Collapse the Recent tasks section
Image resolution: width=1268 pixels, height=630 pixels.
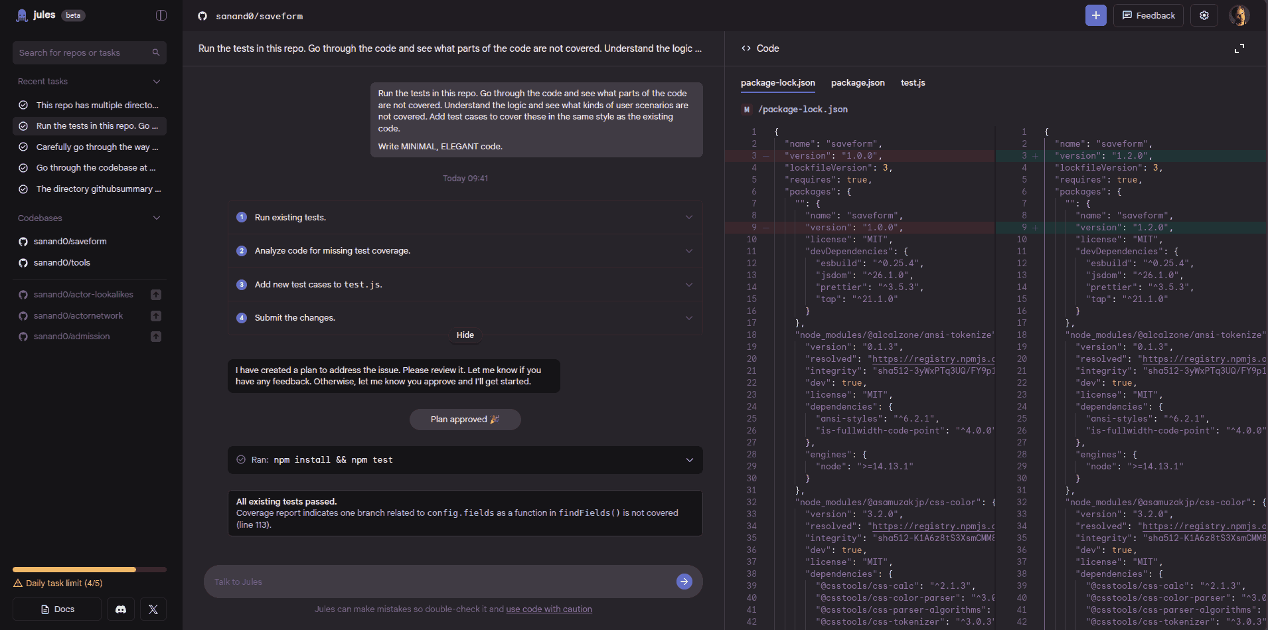(157, 82)
